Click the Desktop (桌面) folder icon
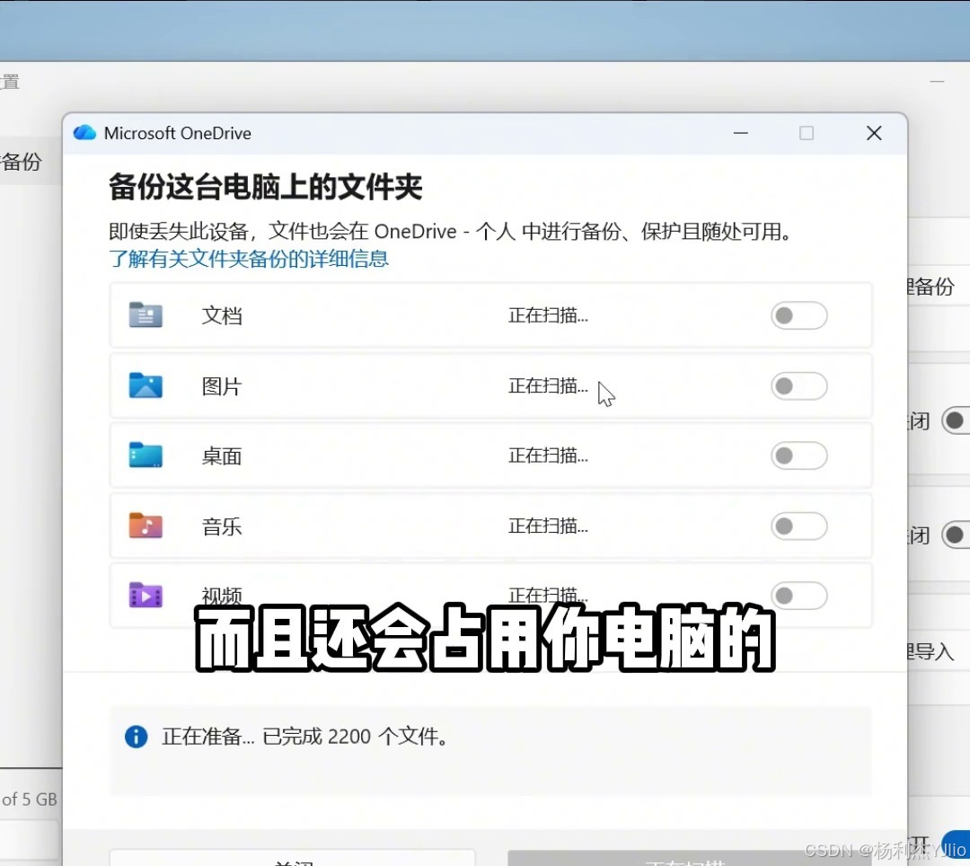 click(x=145, y=455)
